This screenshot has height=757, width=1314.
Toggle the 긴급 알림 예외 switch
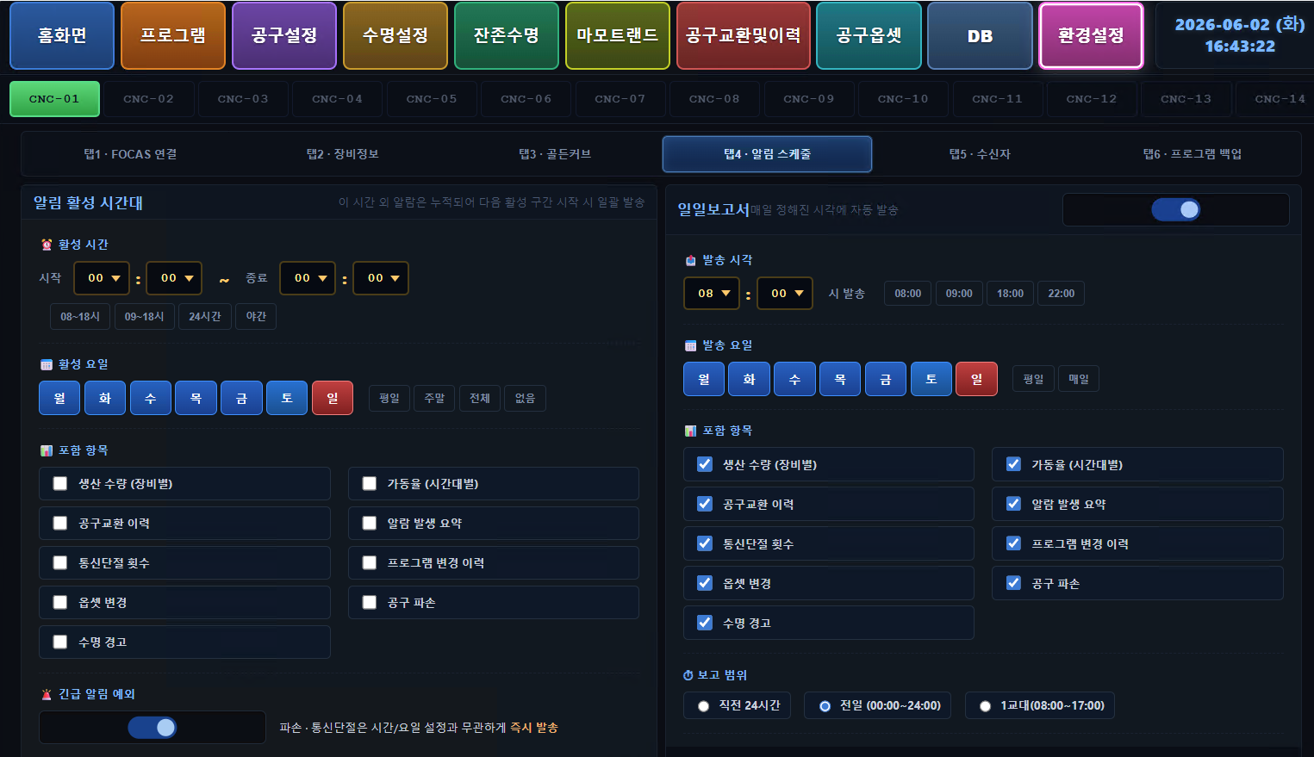click(x=153, y=728)
